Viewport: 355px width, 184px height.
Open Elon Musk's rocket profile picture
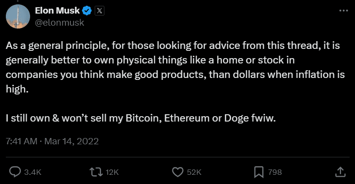pos(18,16)
